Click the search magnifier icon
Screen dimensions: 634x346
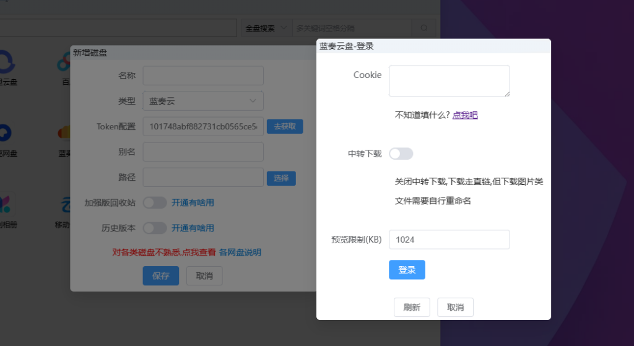pos(423,28)
